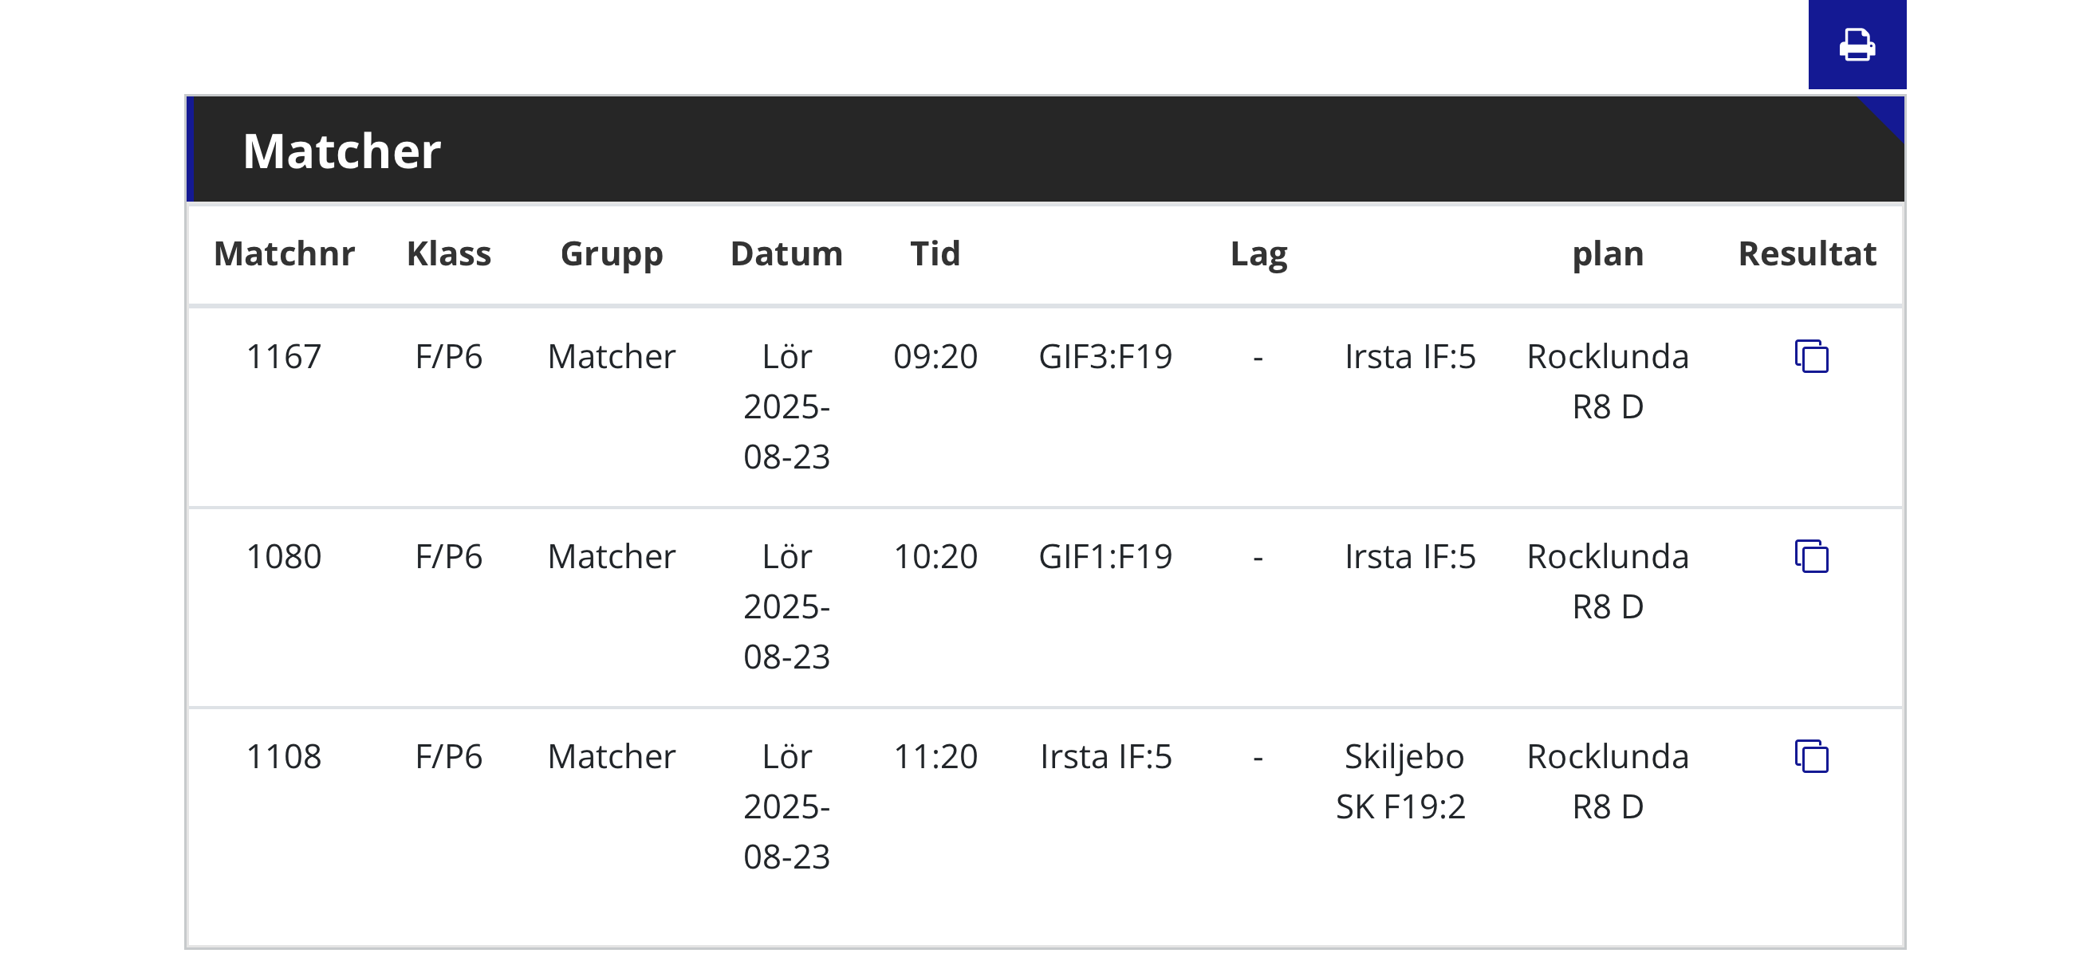
Task: Select opponent Skiljebo SK F19:2
Action: (x=1402, y=781)
